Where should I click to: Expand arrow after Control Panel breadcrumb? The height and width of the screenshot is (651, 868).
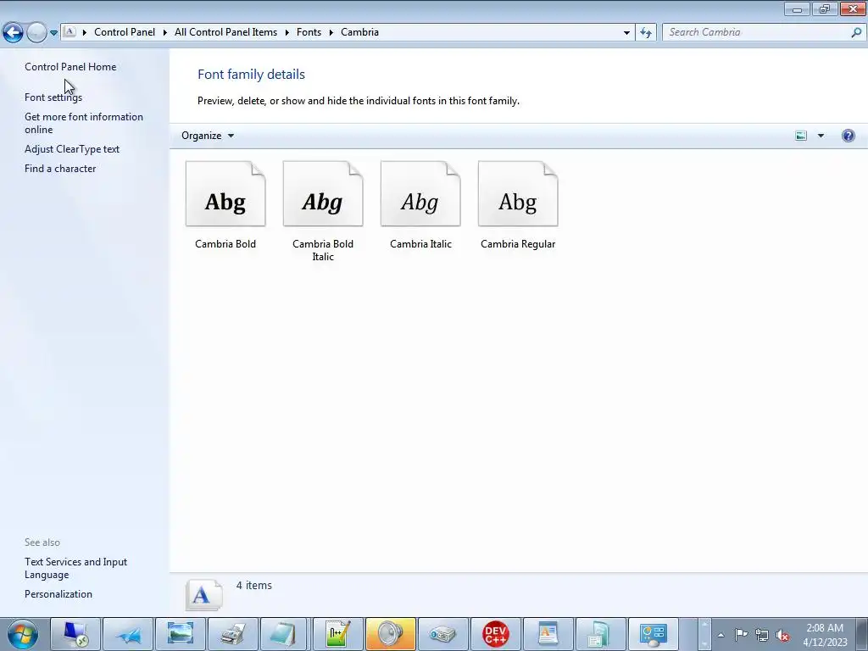(165, 32)
